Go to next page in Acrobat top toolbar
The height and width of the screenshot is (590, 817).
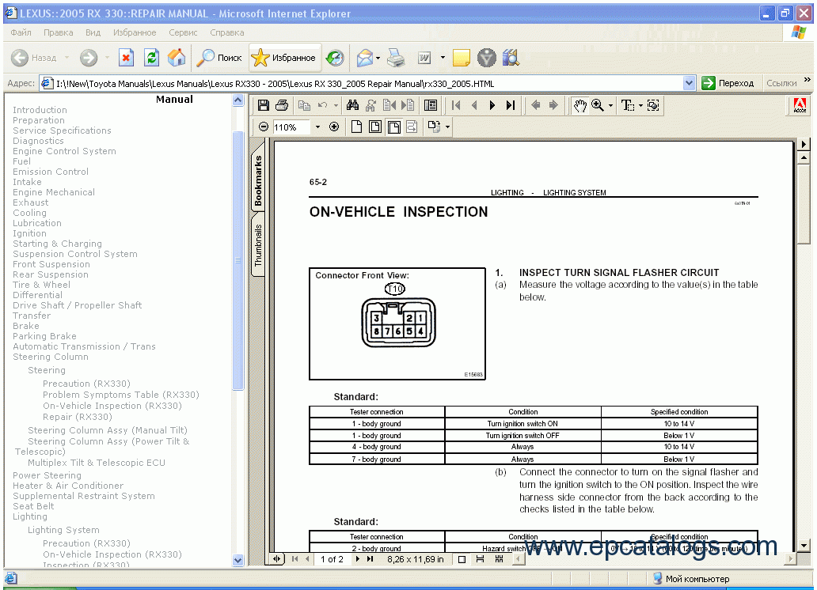(492, 105)
